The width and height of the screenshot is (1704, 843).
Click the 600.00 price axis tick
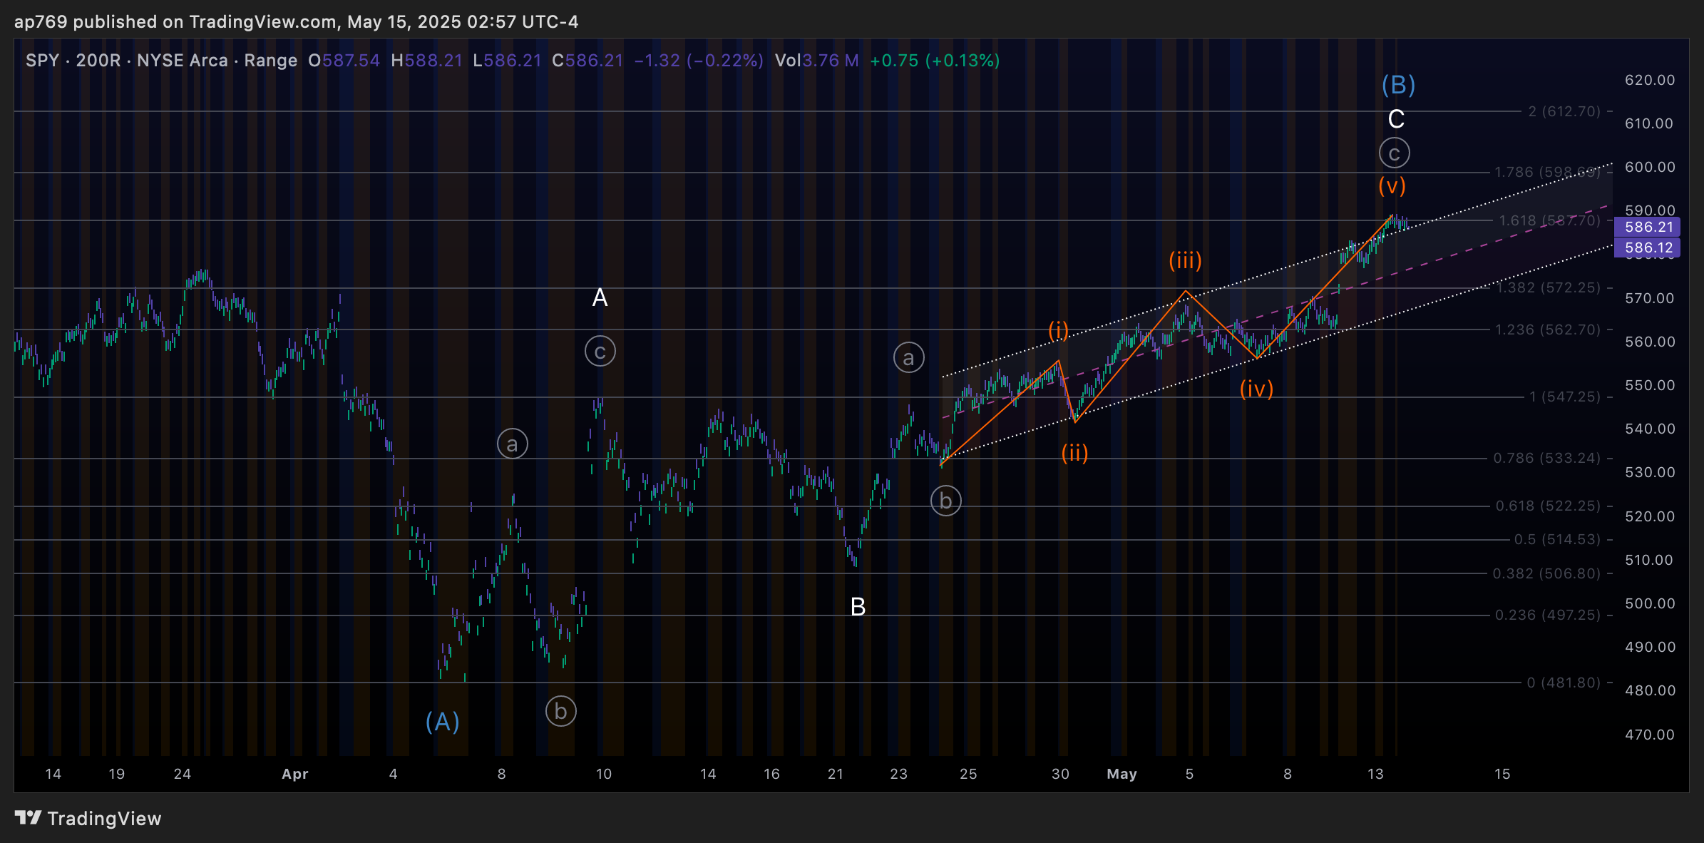(1650, 167)
